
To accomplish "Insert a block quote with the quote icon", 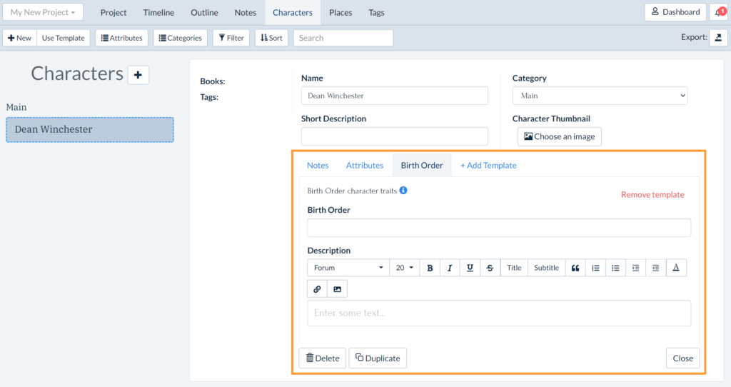I will click(x=575, y=268).
